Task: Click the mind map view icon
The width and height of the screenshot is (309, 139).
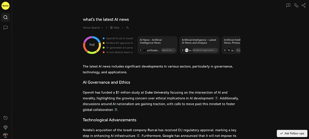Action: tap(296, 5)
